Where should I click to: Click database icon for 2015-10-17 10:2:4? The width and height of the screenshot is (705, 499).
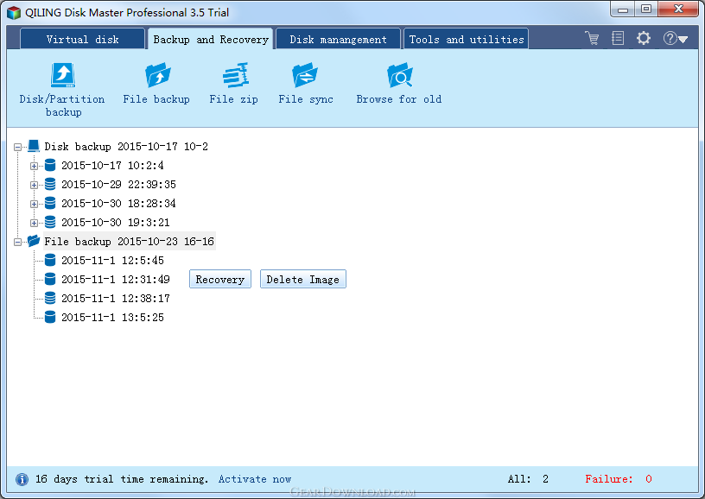50,165
